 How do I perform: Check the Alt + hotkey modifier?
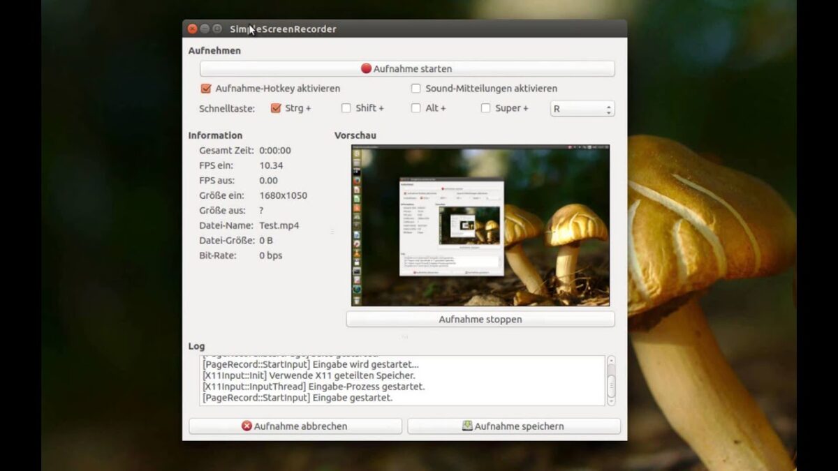416,108
